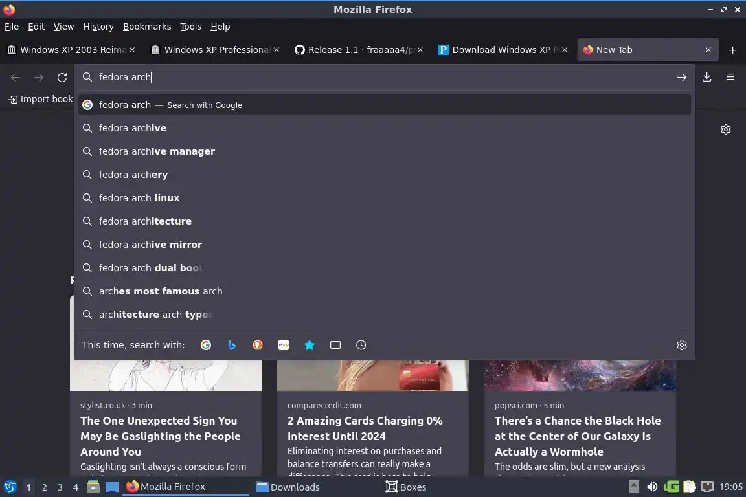Click the show desktop taskbar icon
This screenshot has height=497, width=746.
tap(112, 487)
